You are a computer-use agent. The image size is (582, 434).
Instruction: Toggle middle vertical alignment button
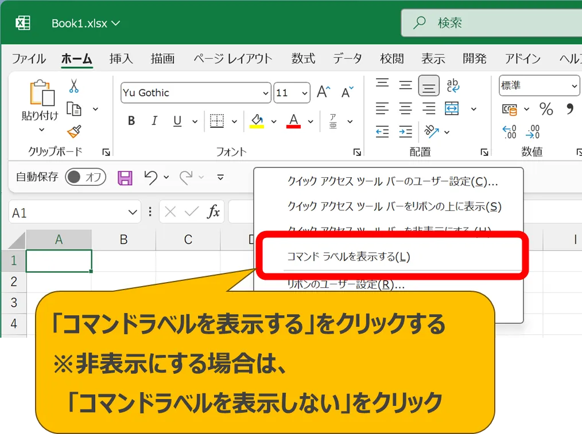pyautogui.click(x=406, y=86)
